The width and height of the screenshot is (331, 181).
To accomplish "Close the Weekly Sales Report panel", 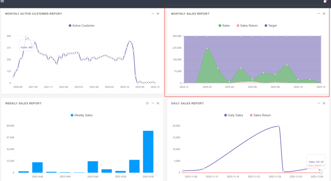I will click(158, 103).
